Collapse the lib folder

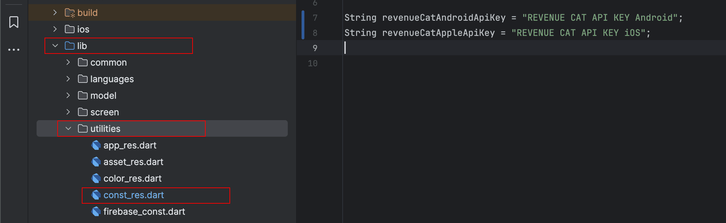55,46
